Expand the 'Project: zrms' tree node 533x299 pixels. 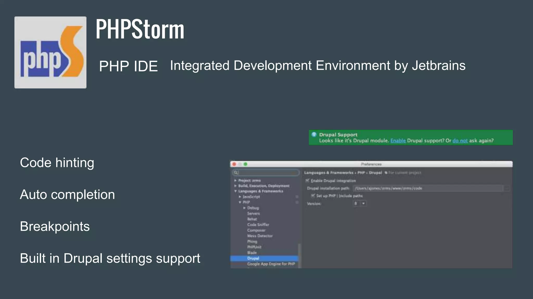[235, 180]
